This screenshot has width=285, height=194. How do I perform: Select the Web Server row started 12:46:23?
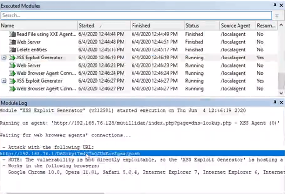[x=139, y=65]
